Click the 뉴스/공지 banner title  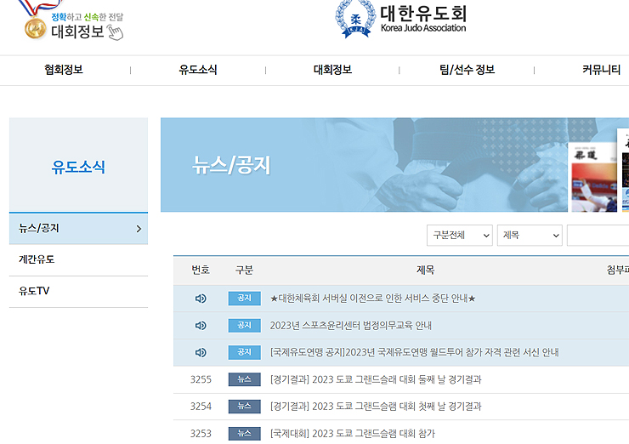231,165
